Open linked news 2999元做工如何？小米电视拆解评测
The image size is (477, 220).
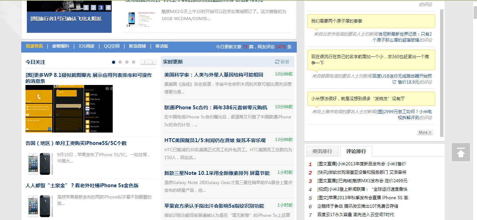405,115
